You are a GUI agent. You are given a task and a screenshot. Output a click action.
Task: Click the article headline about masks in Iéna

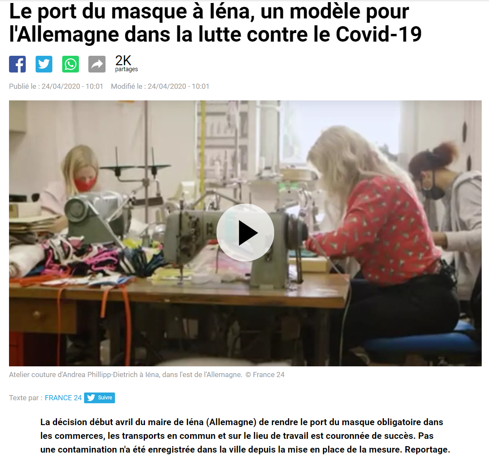pos(215,23)
